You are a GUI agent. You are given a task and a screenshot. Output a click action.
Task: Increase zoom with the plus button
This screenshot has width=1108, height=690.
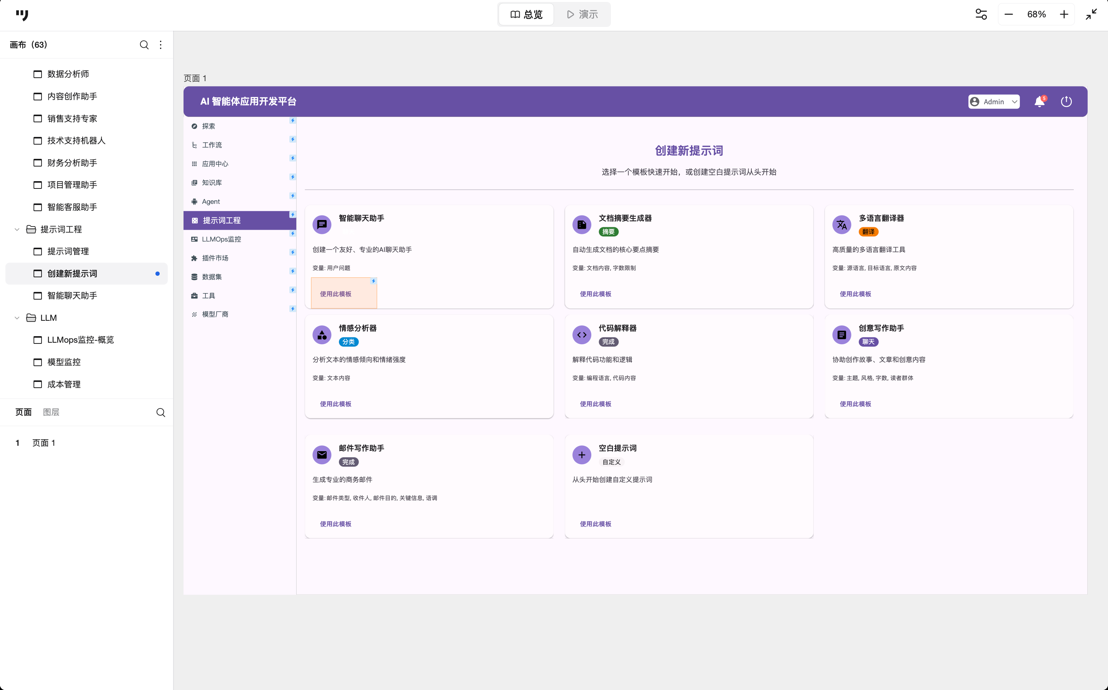click(1064, 15)
